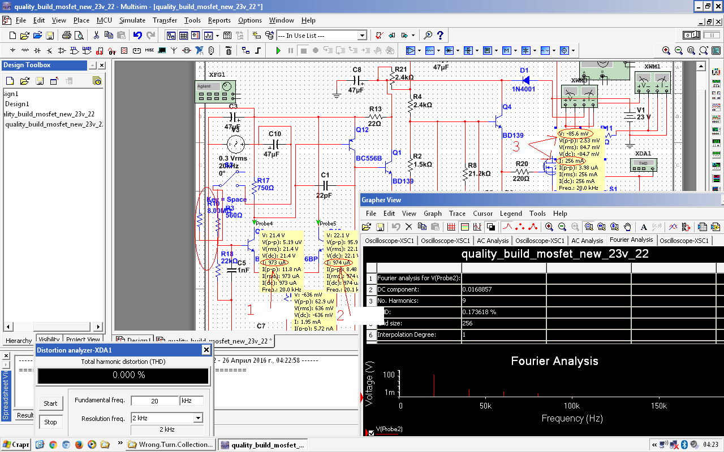Place a Basic resistor component icon
This screenshot has width=724, height=452.
[x=24, y=50]
